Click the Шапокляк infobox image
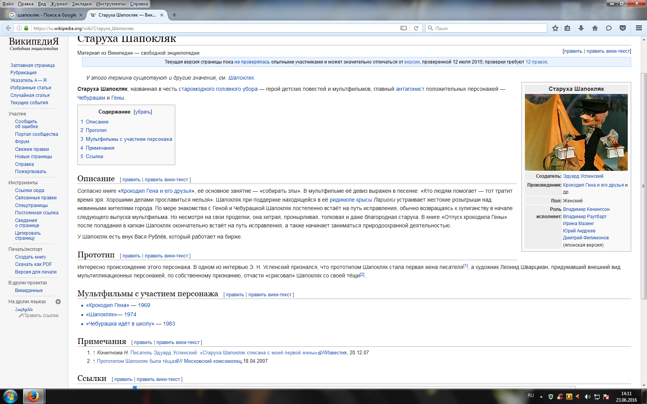This screenshot has height=404, width=647. (576, 132)
